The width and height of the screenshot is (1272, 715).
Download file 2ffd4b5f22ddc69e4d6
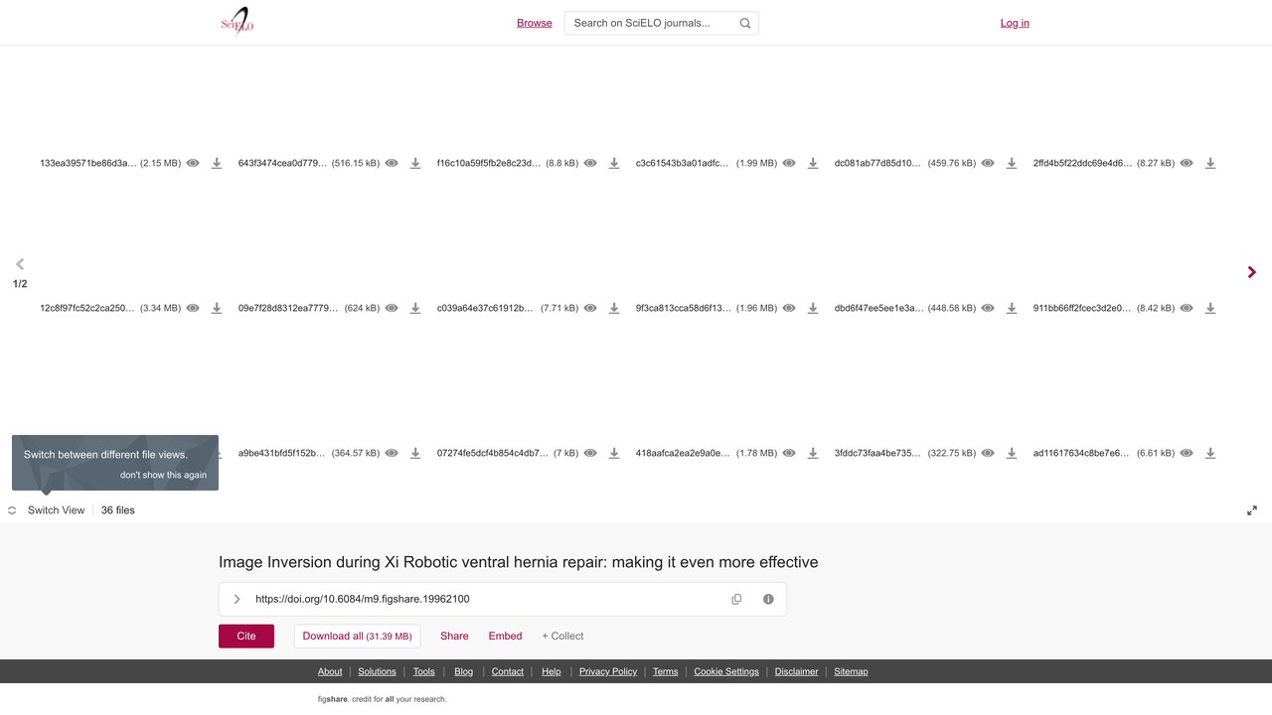coord(1210,163)
